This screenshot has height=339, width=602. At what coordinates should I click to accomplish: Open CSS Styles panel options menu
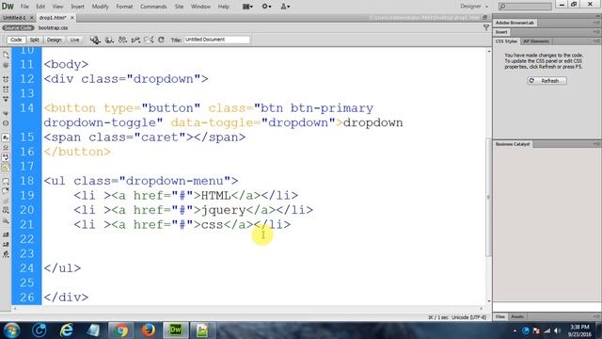(596, 41)
